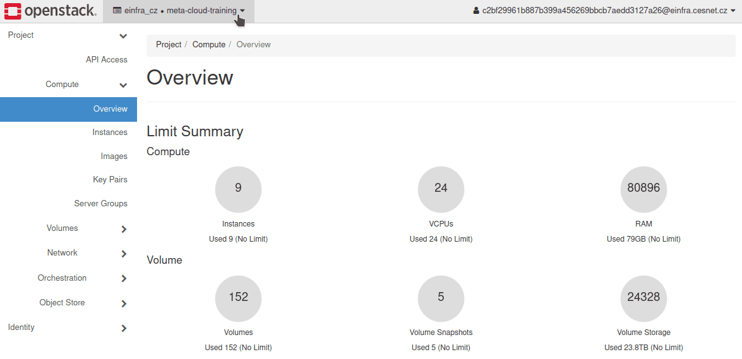Viewport: 742px width, 359px height.
Task: Expand the Network section arrow
Action: tap(124, 254)
